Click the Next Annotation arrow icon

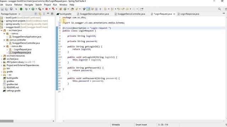tap(105, 9)
